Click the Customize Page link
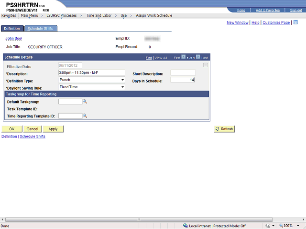306x229 pixels. [276, 22]
